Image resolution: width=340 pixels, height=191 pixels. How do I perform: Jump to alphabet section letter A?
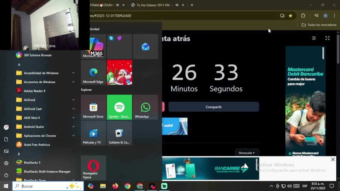[x=19, y=64]
